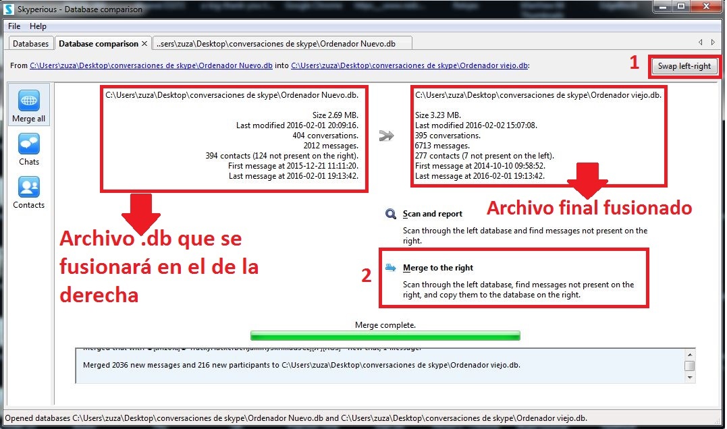Image resolution: width=727 pixels, height=429 pixels.
Task: Click the Merge to the right link
Action: click(438, 267)
